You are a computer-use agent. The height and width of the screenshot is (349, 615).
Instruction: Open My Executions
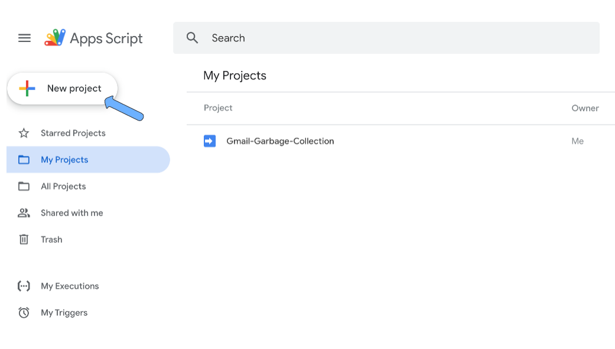click(70, 286)
